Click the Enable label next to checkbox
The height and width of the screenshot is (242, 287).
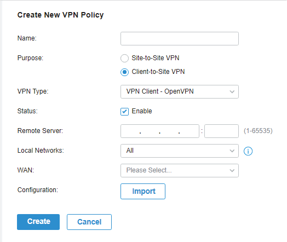(142, 111)
